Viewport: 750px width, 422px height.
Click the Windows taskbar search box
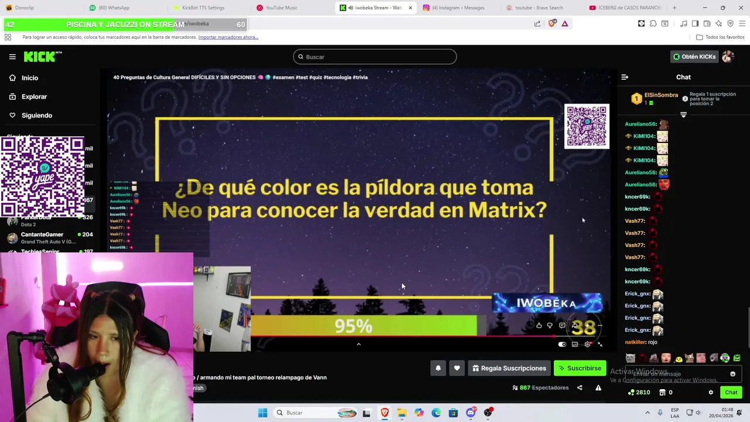[x=316, y=413]
